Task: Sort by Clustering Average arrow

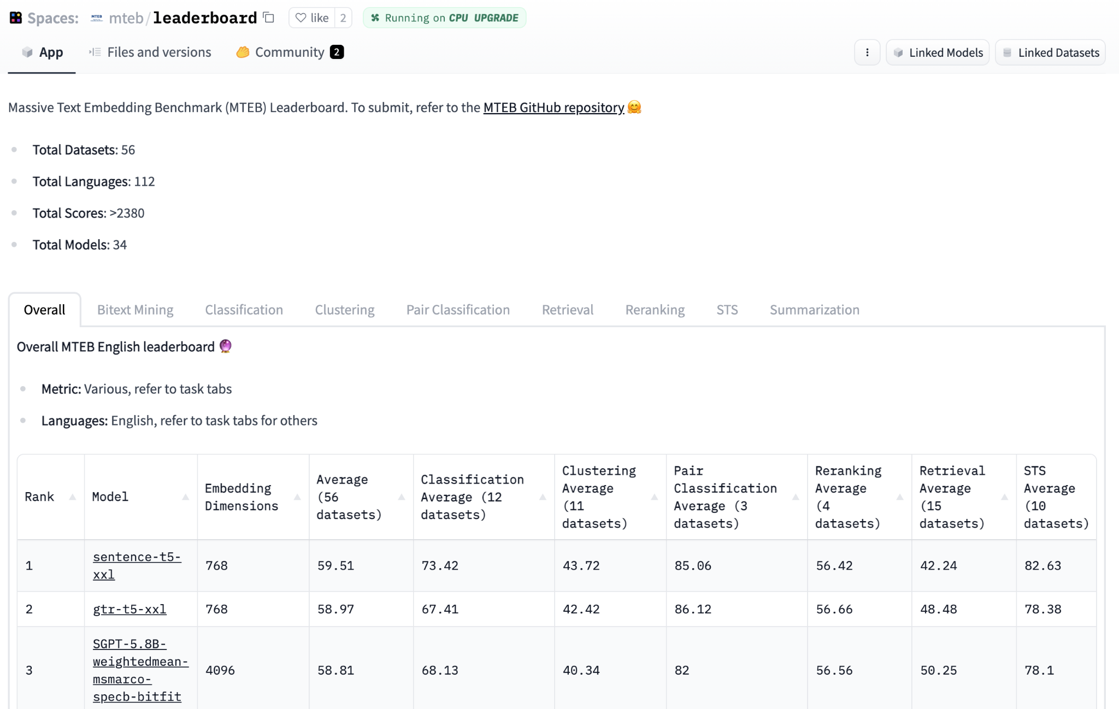Action: tap(654, 497)
